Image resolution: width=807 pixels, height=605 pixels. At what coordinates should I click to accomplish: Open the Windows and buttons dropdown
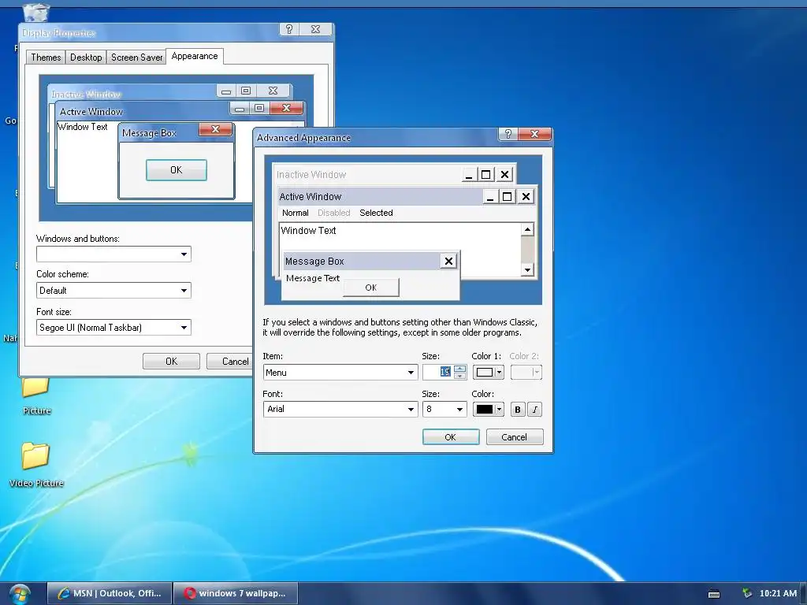click(113, 254)
